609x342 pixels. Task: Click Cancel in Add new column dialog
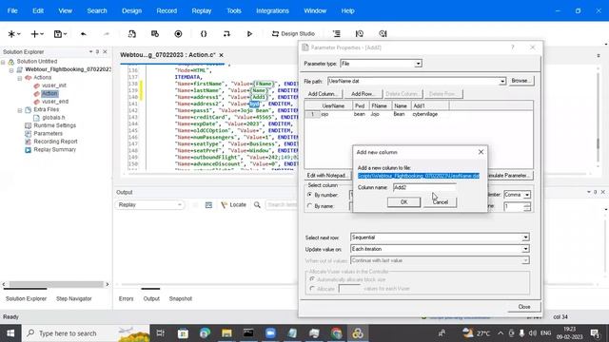click(440, 202)
